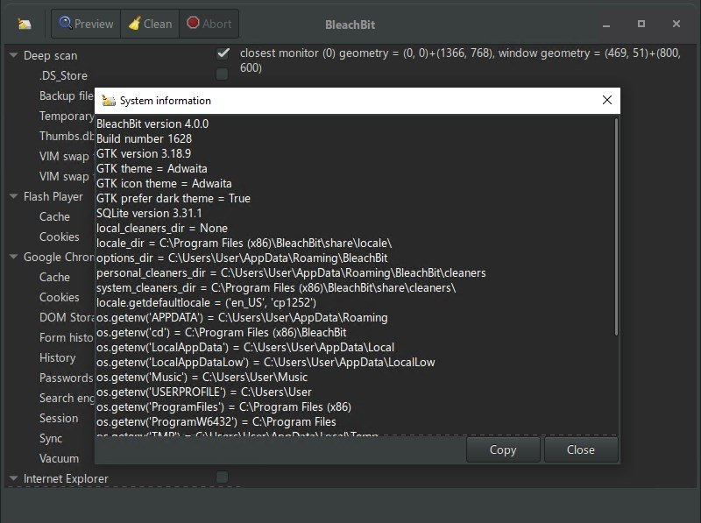This screenshot has width=701, height=523.
Task: Click the os.getenv('LocalAppDataLow') line
Action: tap(266, 362)
